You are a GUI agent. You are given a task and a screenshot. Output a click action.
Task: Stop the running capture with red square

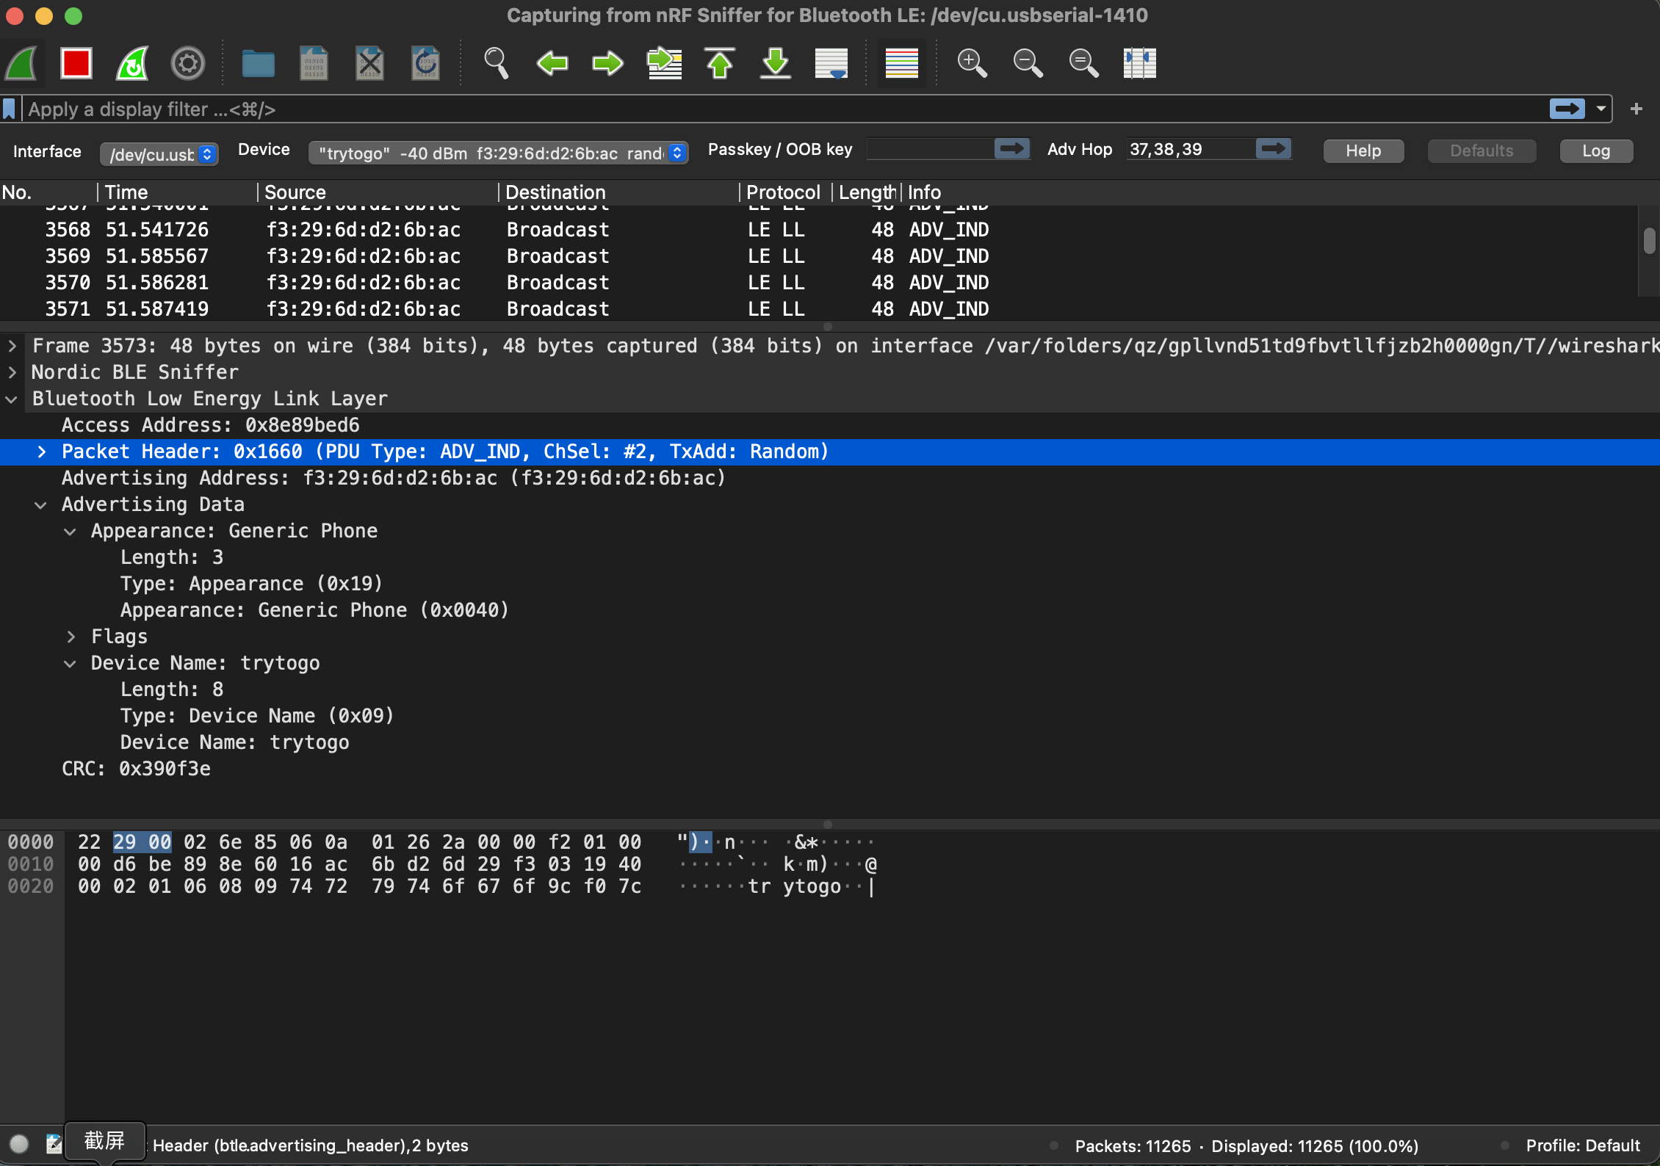[x=76, y=64]
